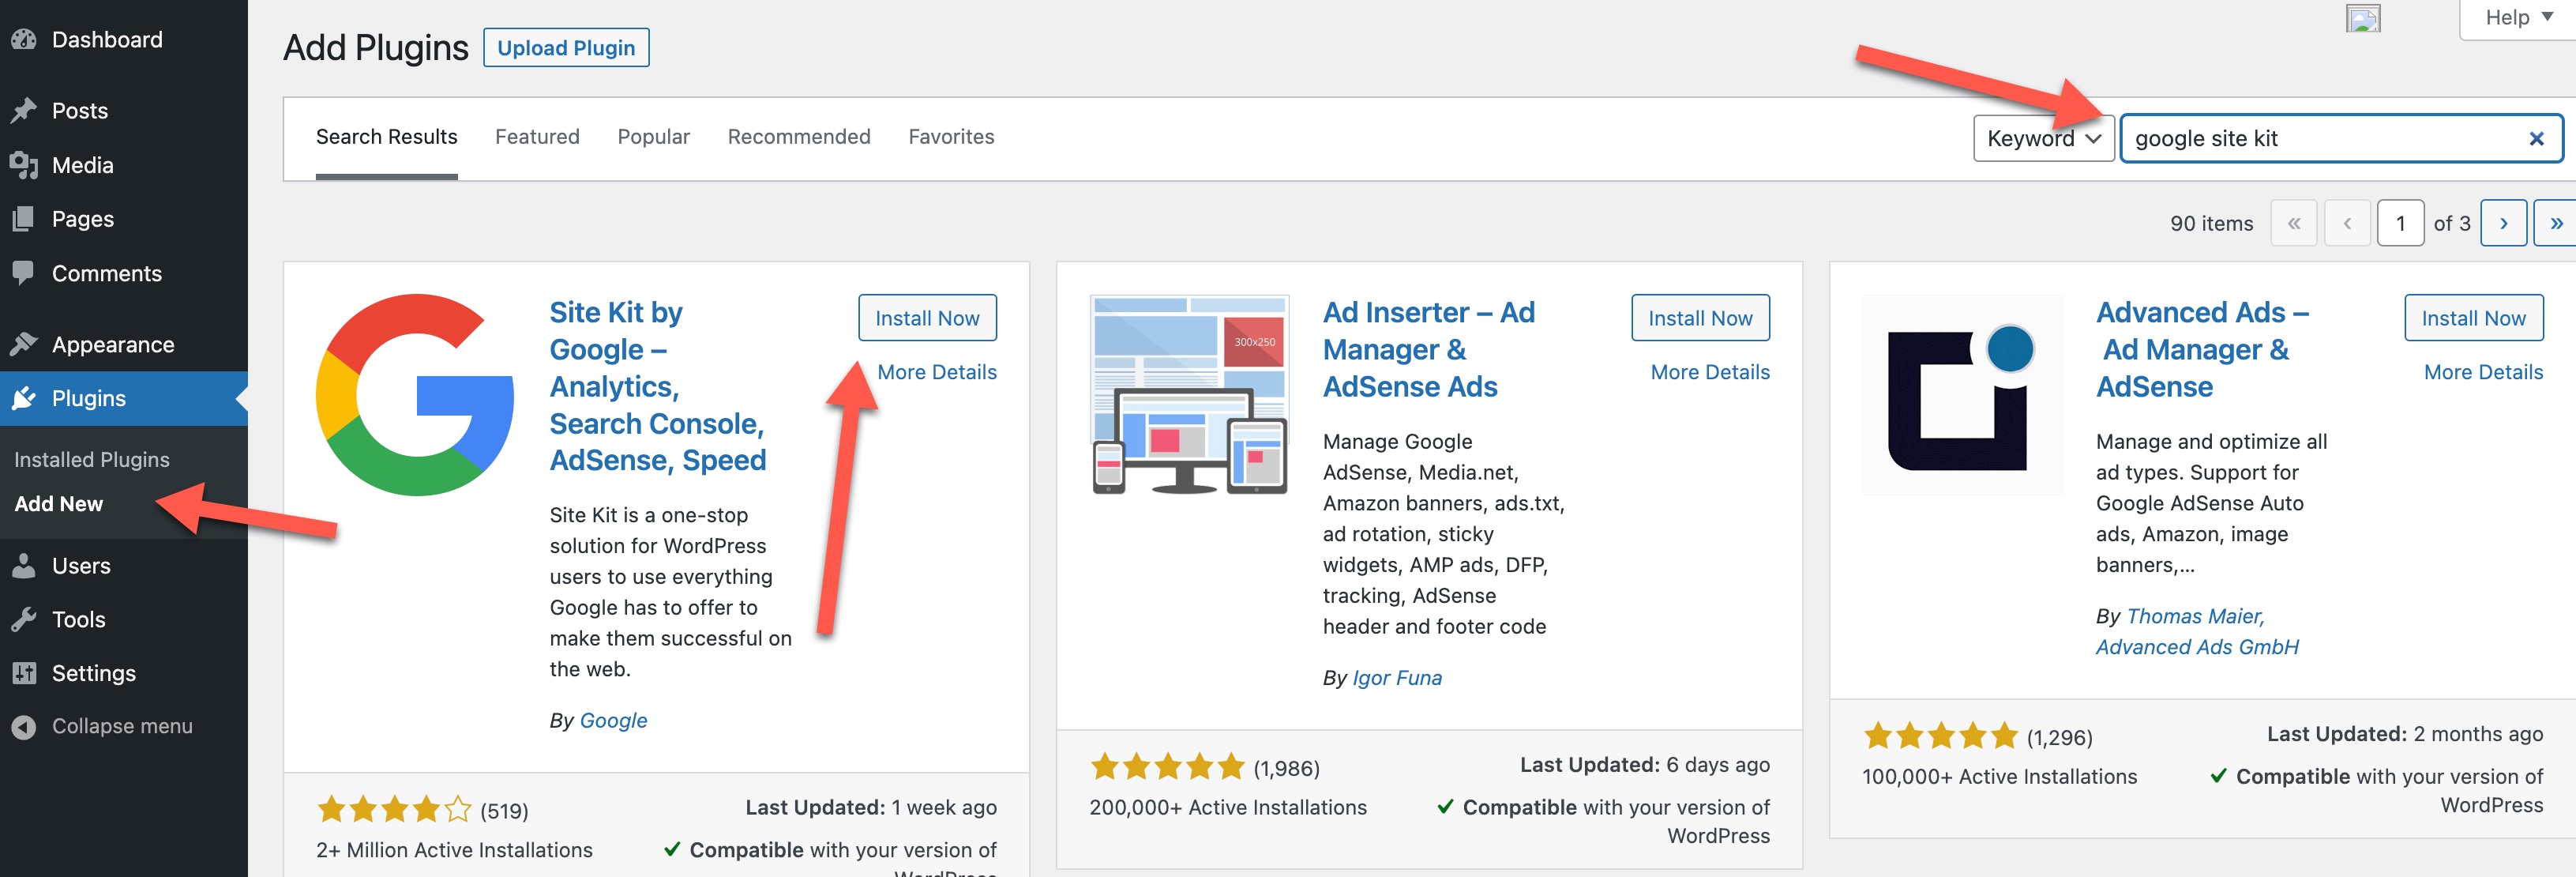Click the broken image icon near Help
2576x877 pixels.
tap(2363, 18)
